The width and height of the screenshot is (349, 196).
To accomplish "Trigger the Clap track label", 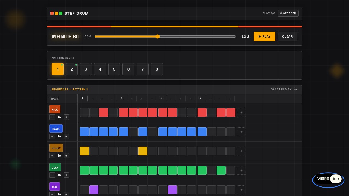I will [x=55, y=167].
